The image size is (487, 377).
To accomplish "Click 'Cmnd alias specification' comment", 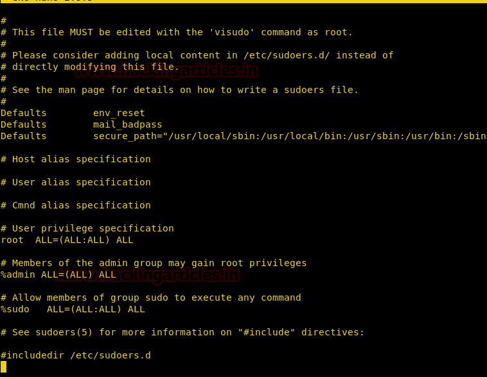I will coord(81,205).
